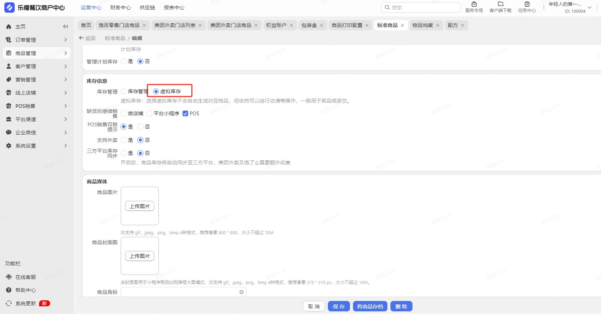Screen dimensions: 601x314
Task: Click the 取消 button
Action: [314, 306]
